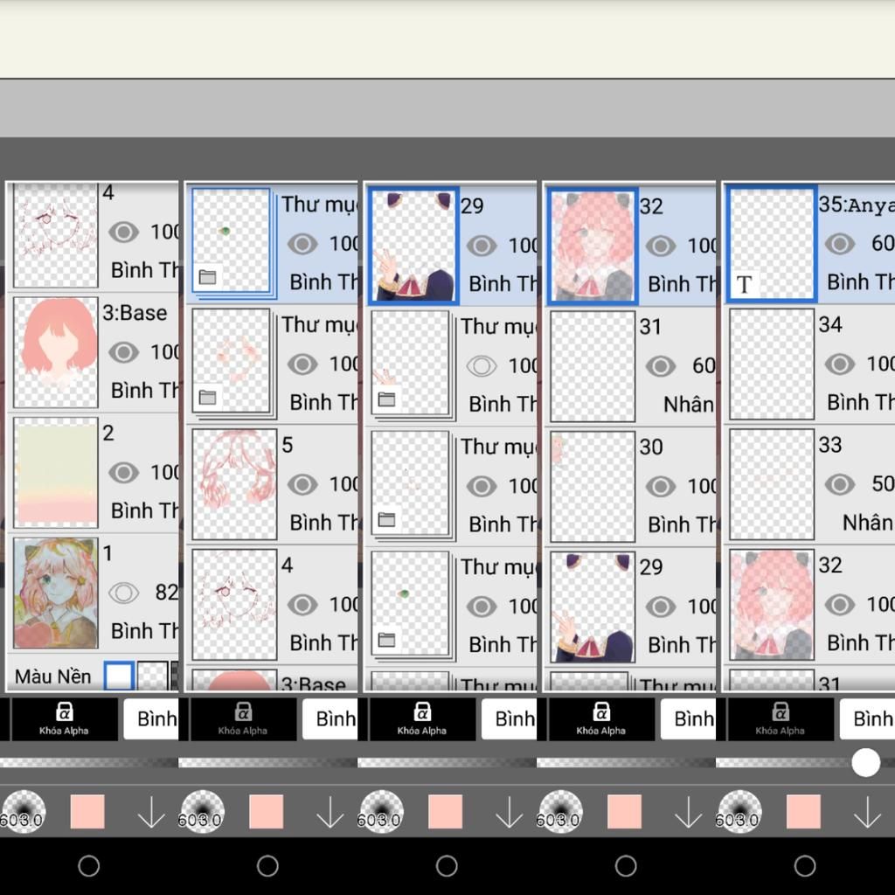Image resolution: width=895 pixels, height=895 pixels.
Task: Tap Khóa Alpha lock in panel showing layer 5
Action: 243,718
